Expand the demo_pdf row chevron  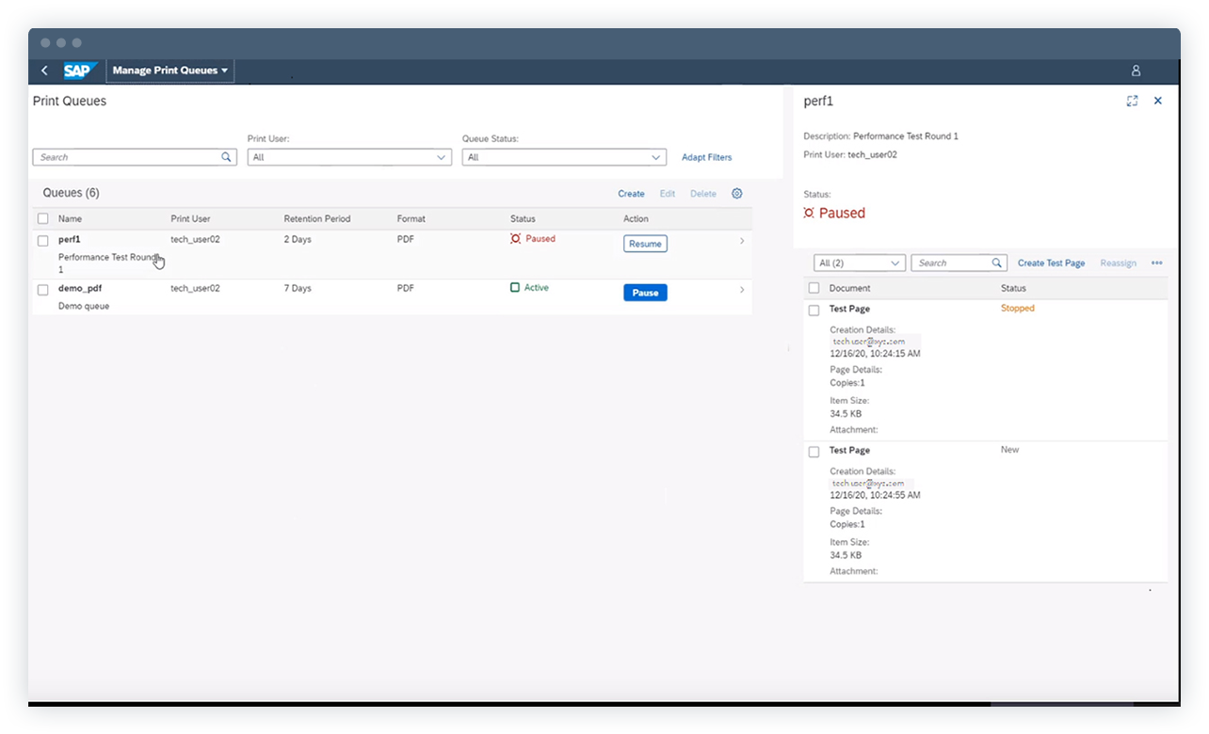pyautogui.click(x=742, y=290)
